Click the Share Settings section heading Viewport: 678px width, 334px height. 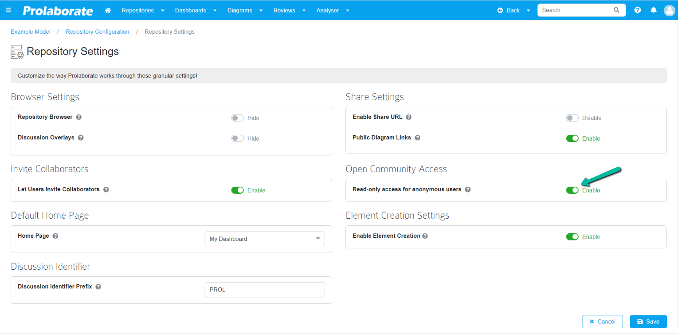(375, 97)
